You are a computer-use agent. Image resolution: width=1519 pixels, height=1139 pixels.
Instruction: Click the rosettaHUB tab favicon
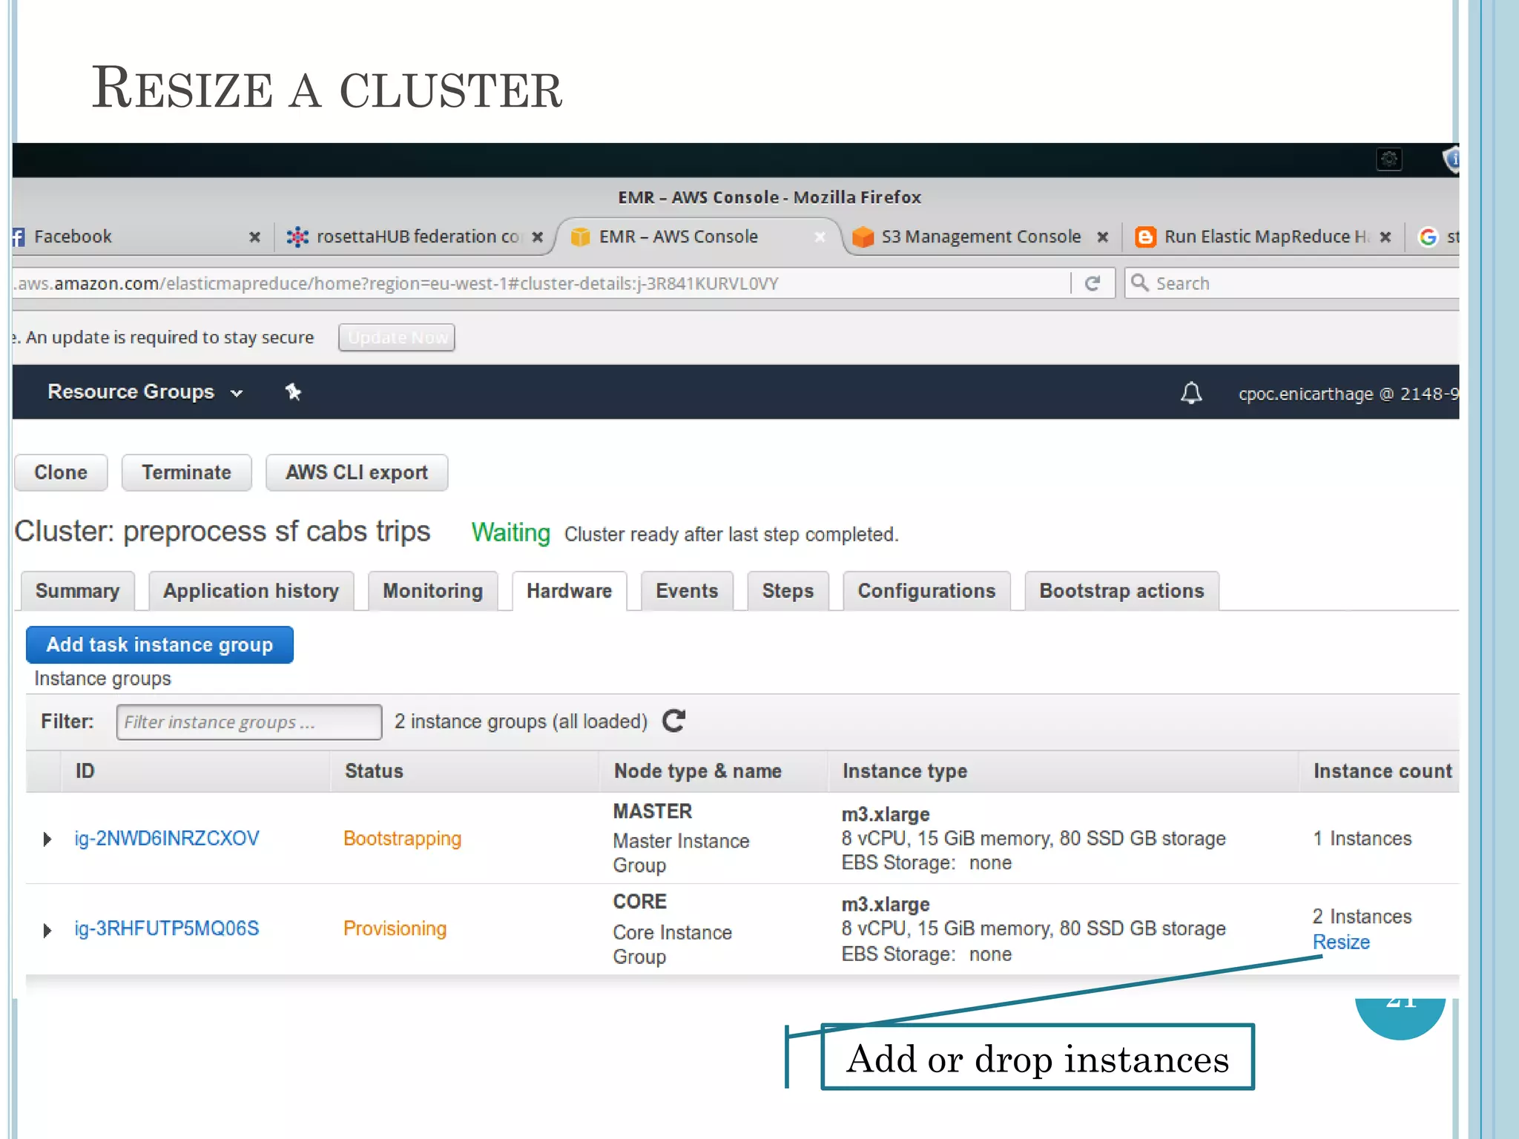[297, 237]
